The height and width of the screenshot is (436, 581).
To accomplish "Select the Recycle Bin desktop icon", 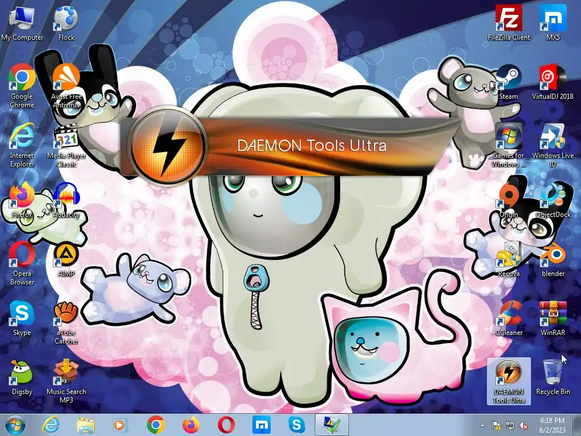I will (553, 378).
